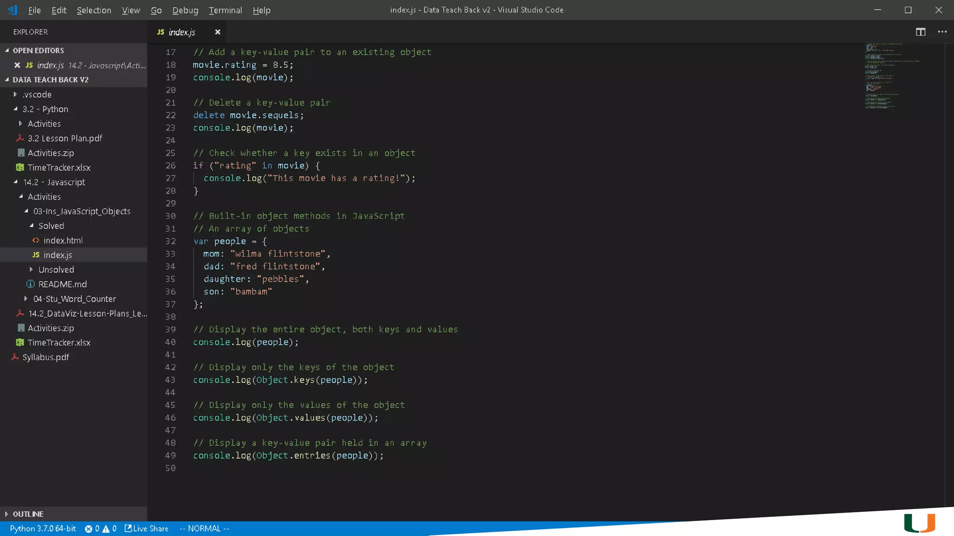The image size is (954, 536).
Task: Start Live Share from status bar
Action: pos(146,529)
